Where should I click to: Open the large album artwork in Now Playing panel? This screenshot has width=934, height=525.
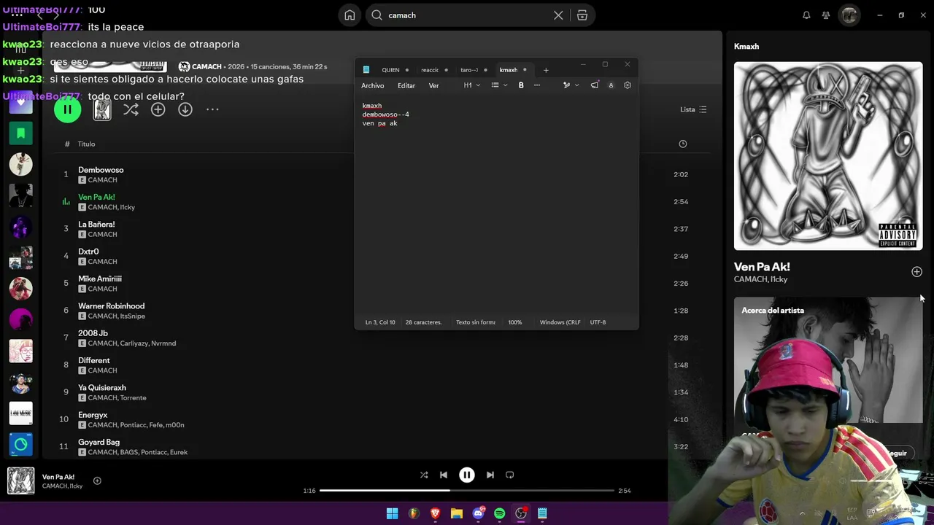tap(828, 156)
